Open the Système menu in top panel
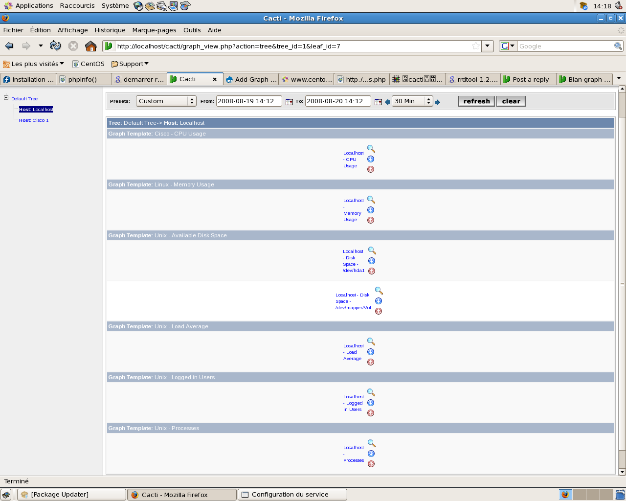626x501 pixels. pyautogui.click(x=115, y=6)
